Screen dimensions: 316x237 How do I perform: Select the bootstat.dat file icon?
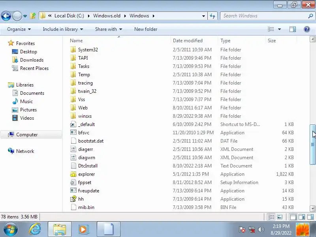coord(73,141)
